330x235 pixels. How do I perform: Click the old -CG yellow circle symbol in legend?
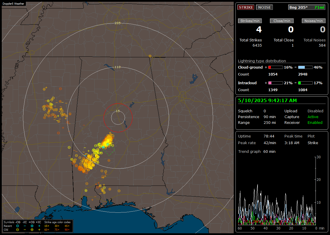coord(17,230)
